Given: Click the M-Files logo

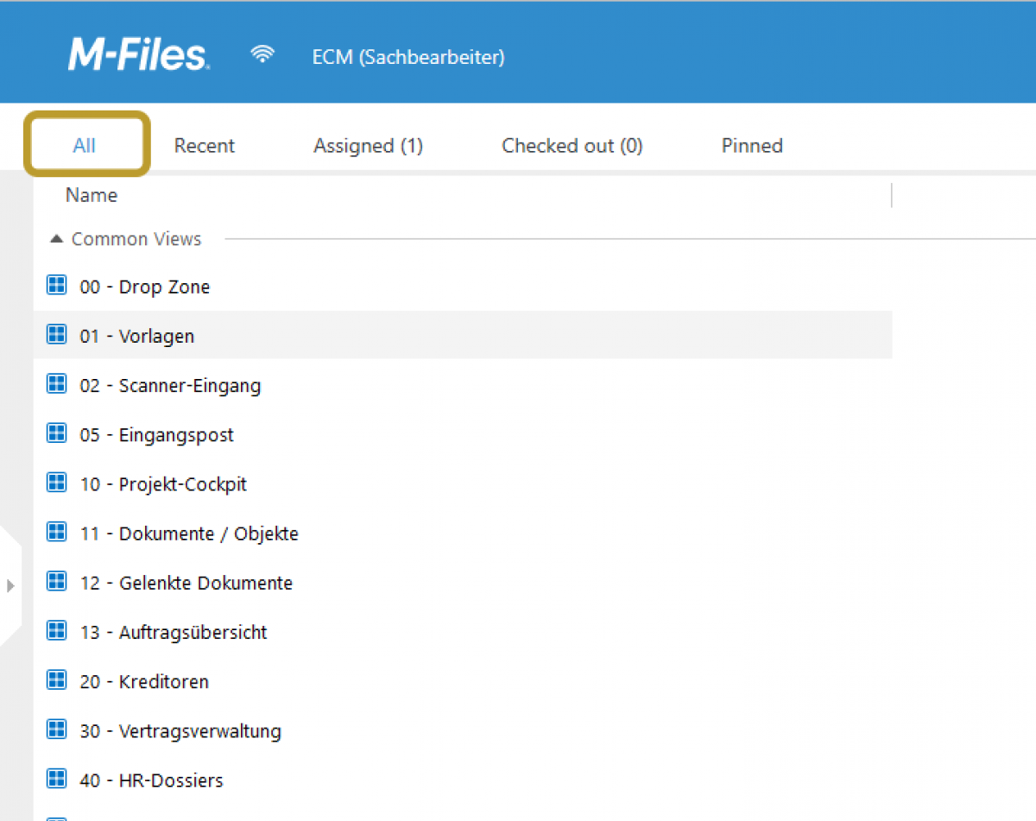Looking at the screenshot, I should pyautogui.click(x=138, y=56).
